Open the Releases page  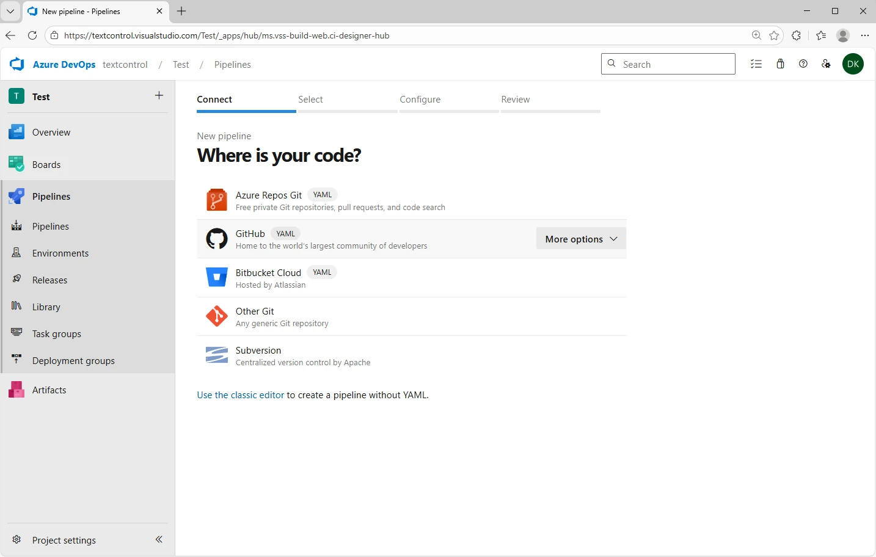tap(50, 280)
